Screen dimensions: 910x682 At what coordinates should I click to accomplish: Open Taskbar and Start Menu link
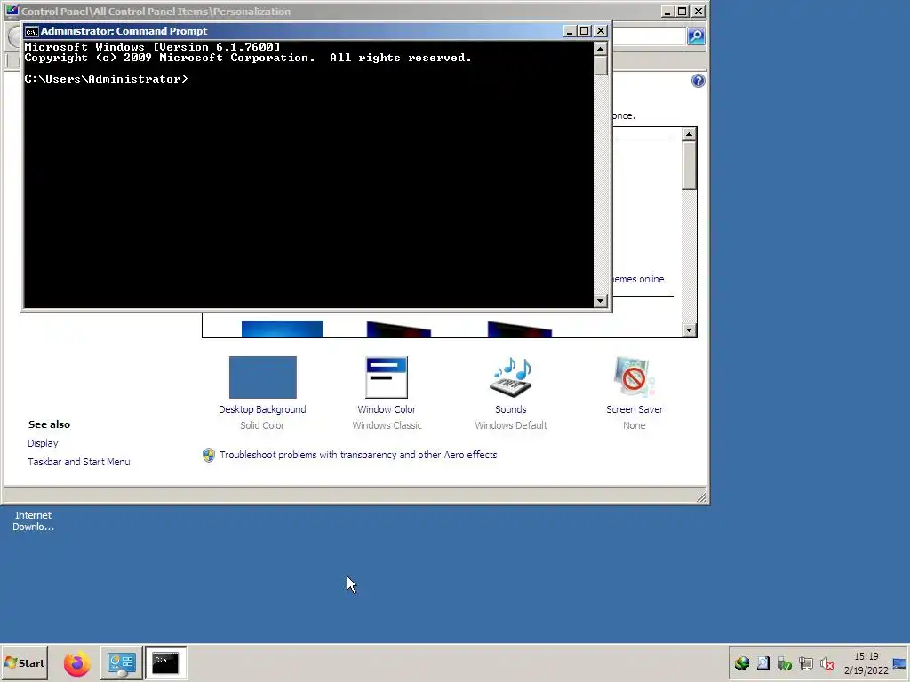point(79,462)
